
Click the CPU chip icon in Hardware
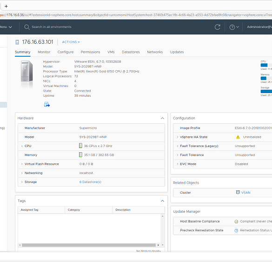click(80, 146)
